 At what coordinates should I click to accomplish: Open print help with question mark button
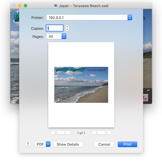pos(28,144)
